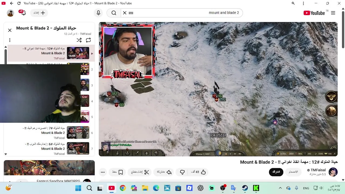The height and width of the screenshot is (194, 345).
Task: Open the on-screen keyboard icon in search
Action: coord(131,13)
